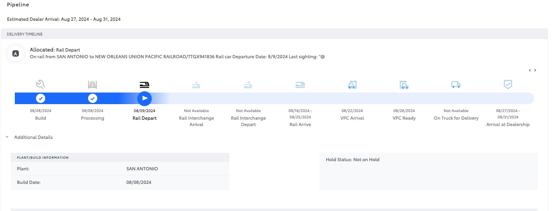
Task: Click the Plant: row label
Action: [x=23, y=169]
